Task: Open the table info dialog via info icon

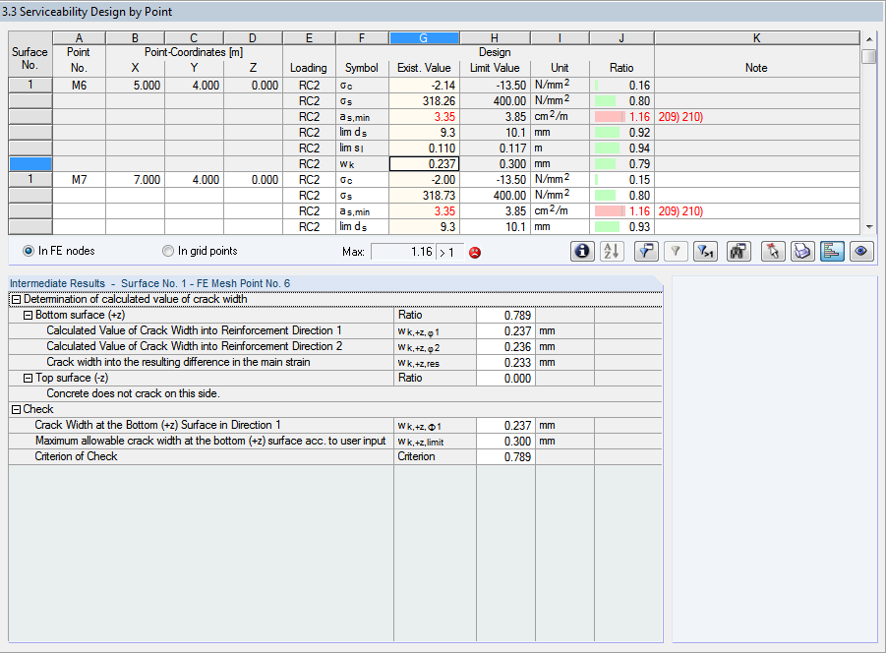Action: tap(582, 251)
